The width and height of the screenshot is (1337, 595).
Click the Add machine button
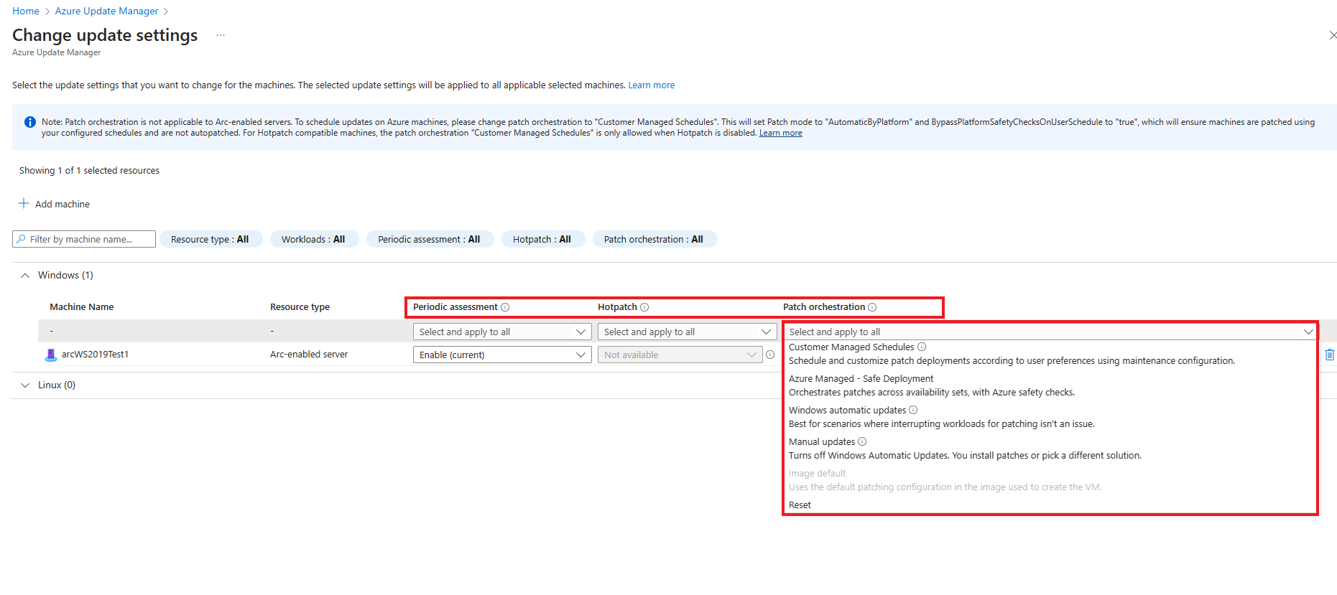pos(55,204)
